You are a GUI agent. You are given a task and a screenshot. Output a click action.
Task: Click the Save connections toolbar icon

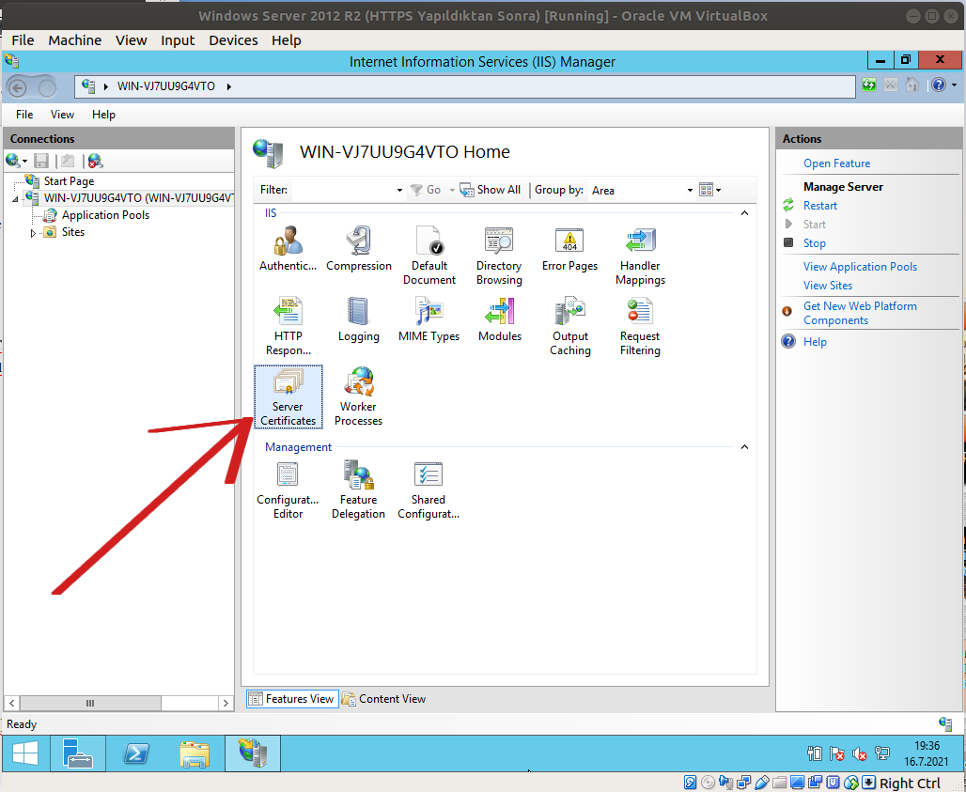(x=41, y=162)
